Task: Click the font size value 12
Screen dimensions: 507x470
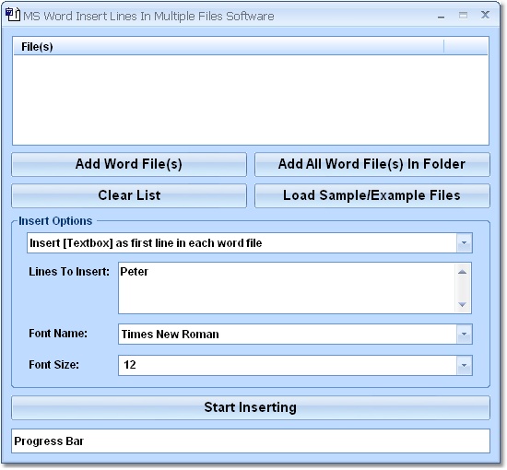Action: pyautogui.click(x=130, y=365)
